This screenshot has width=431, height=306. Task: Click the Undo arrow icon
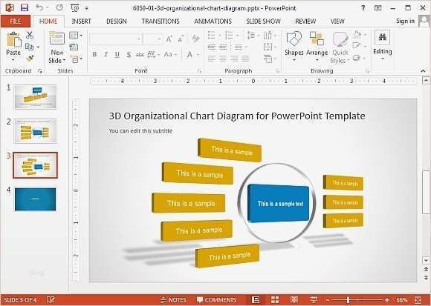(x=39, y=7)
